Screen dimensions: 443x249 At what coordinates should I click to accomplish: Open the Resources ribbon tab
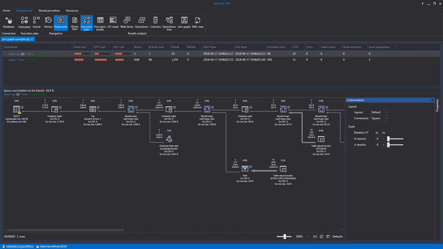pyautogui.click(x=72, y=10)
